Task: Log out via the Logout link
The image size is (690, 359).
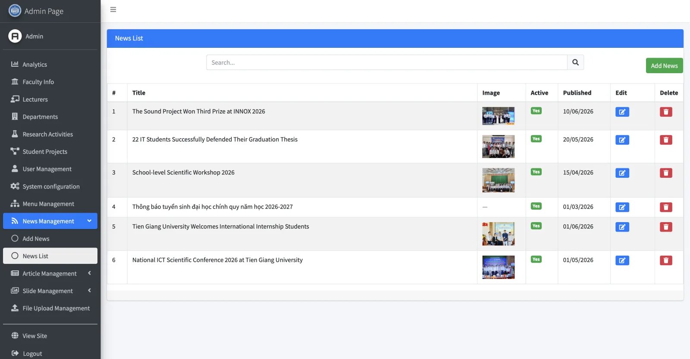Action: click(50, 353)
